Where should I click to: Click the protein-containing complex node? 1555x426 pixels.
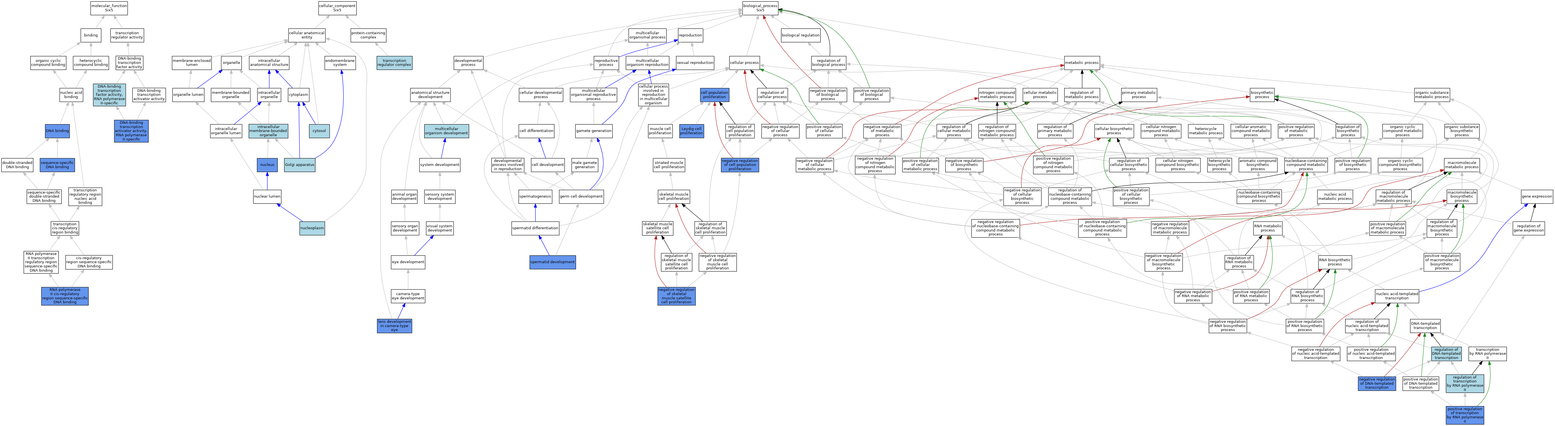coord(368,35)
